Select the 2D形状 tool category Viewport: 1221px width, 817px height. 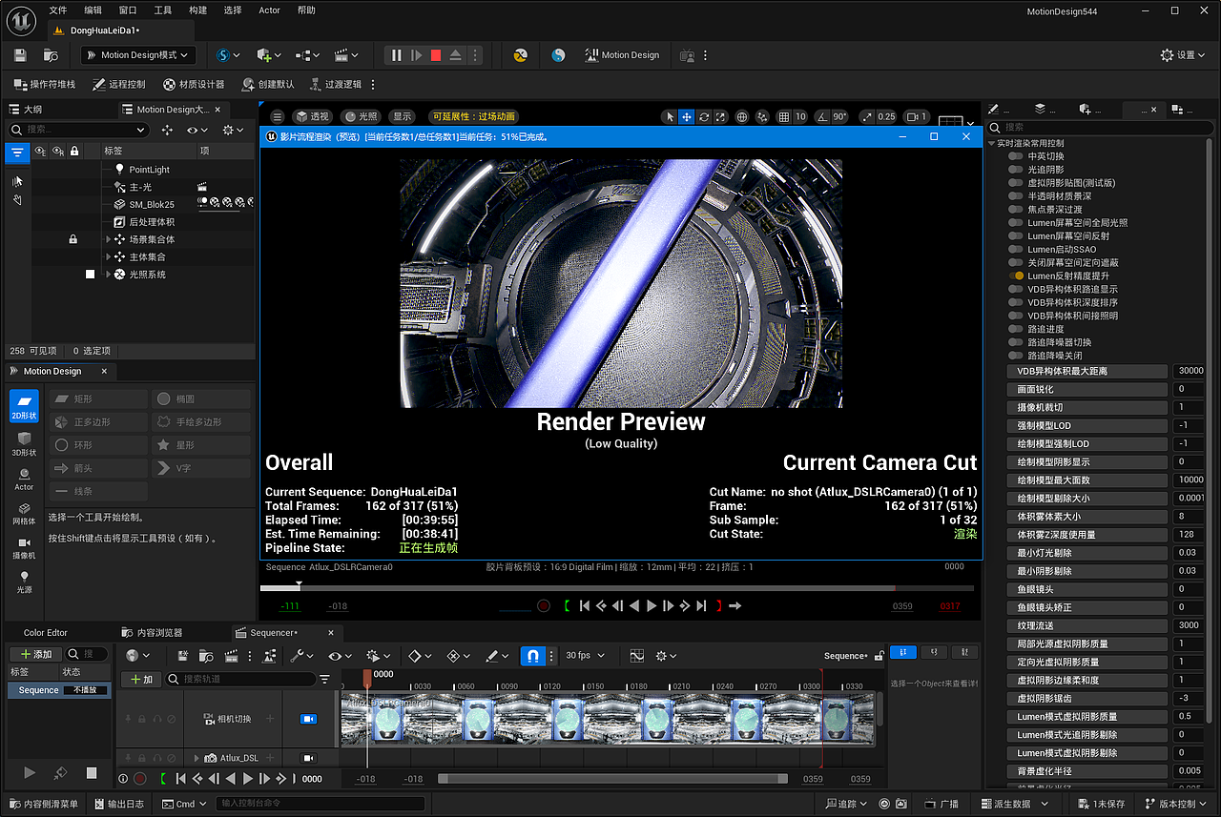(x=24, y=406)
